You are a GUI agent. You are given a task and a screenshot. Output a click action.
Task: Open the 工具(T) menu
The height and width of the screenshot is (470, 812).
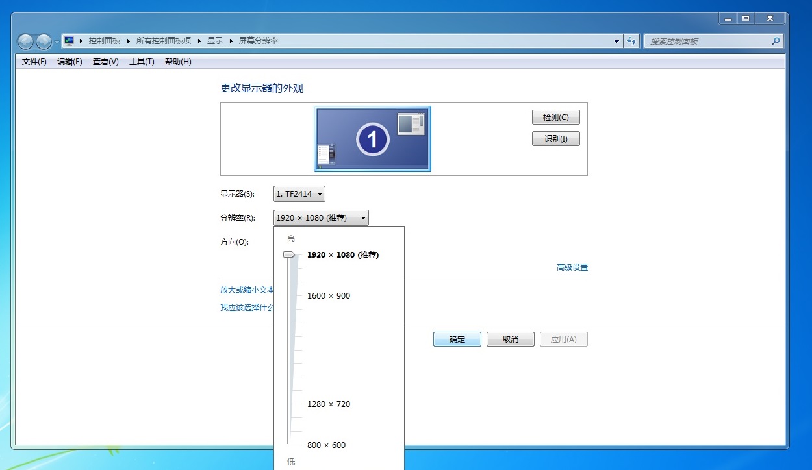point(142,62)
